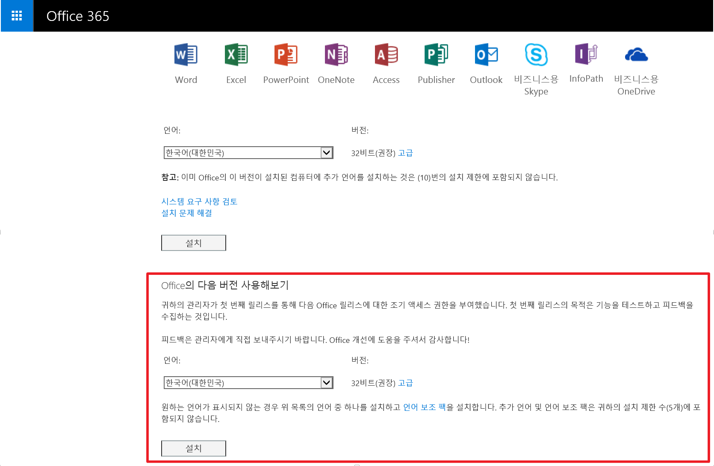
Task: Click the Outlook app icon
Action: [x=486, y=55]
